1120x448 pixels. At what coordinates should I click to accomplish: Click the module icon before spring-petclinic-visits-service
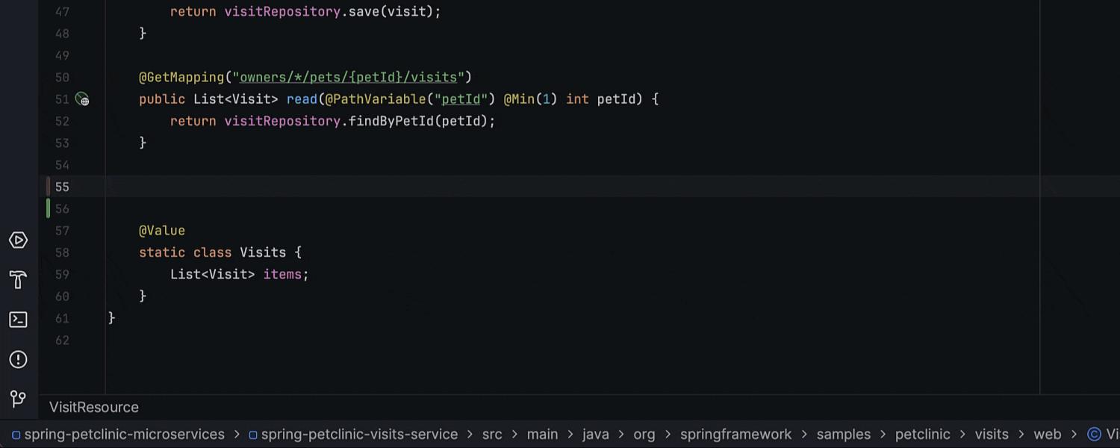click(x=252, y=434)
